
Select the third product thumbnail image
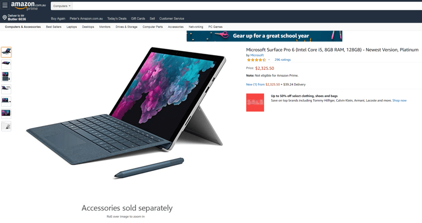(x=6, y=77)
